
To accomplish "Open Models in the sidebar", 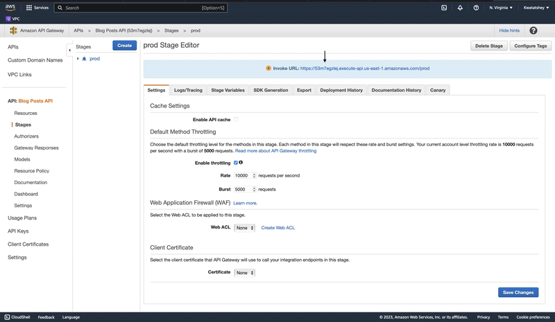I will click(22, 159).
